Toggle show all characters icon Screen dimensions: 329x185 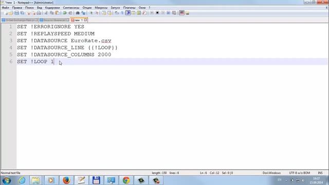[x=122, y=13]
